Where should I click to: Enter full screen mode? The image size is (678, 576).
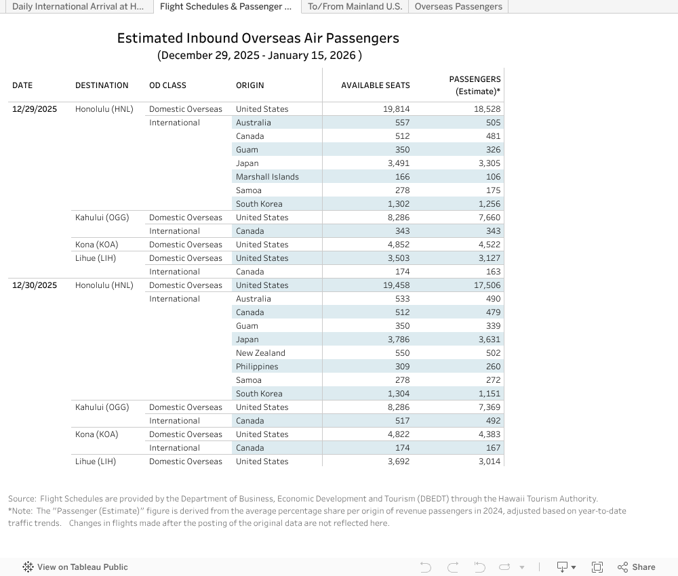coord(597,567)
